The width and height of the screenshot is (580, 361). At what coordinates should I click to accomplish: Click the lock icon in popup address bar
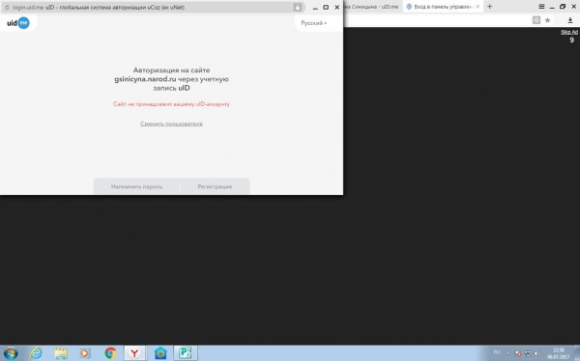[x=298, y=7]
